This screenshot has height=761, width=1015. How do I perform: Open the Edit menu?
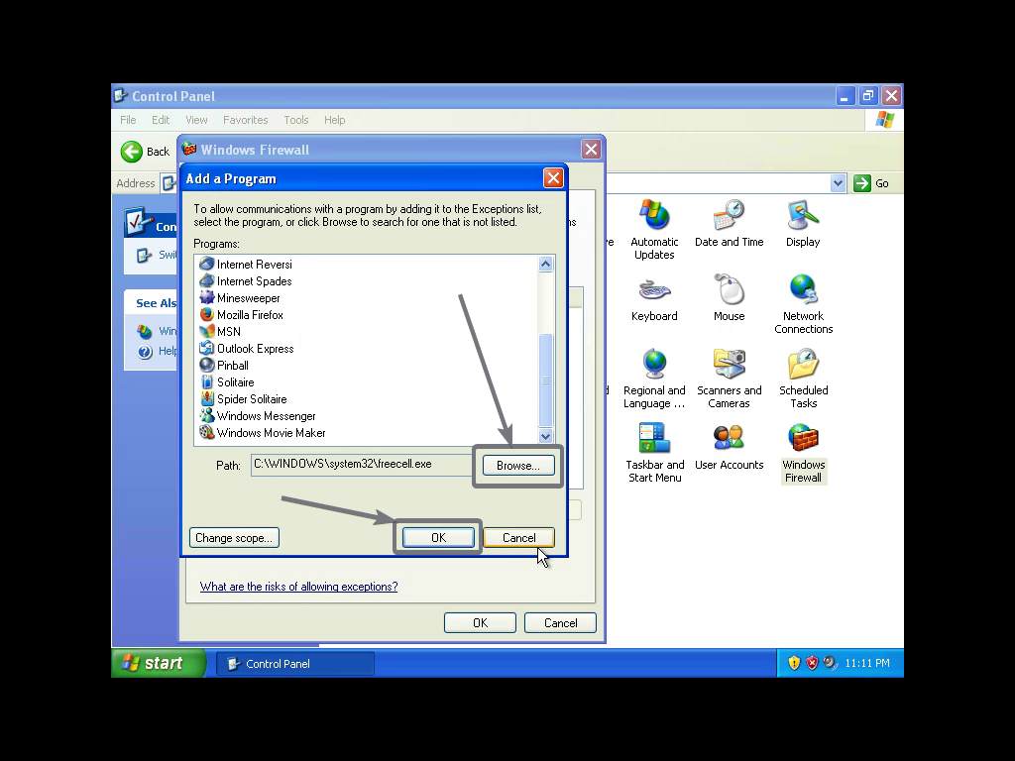click(161, 120)
